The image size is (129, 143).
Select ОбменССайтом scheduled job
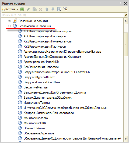pyautogui.click(x=34, y=128)
